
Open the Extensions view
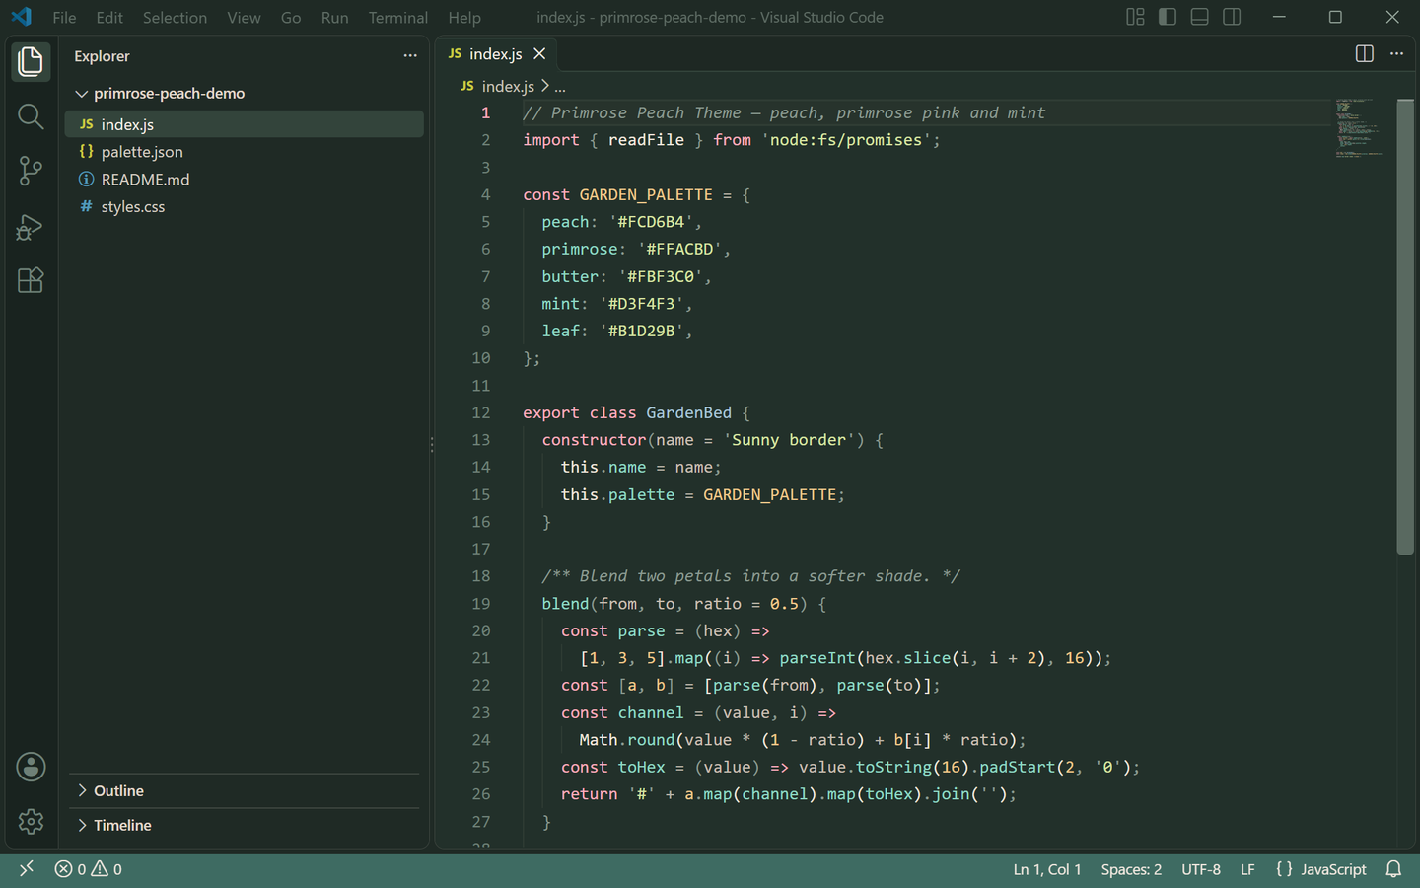[31, 280]
